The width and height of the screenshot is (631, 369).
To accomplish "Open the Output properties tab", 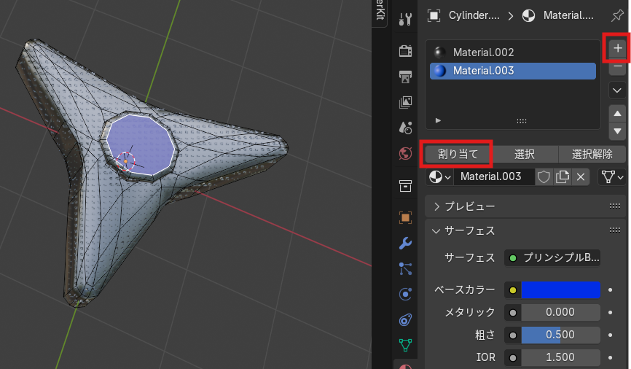I will pyautogui.click(x=405, y=77).
